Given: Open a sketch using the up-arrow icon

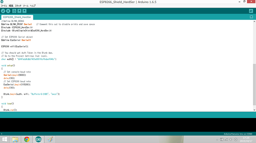Looking at the screenshot, I should [19, 11].
